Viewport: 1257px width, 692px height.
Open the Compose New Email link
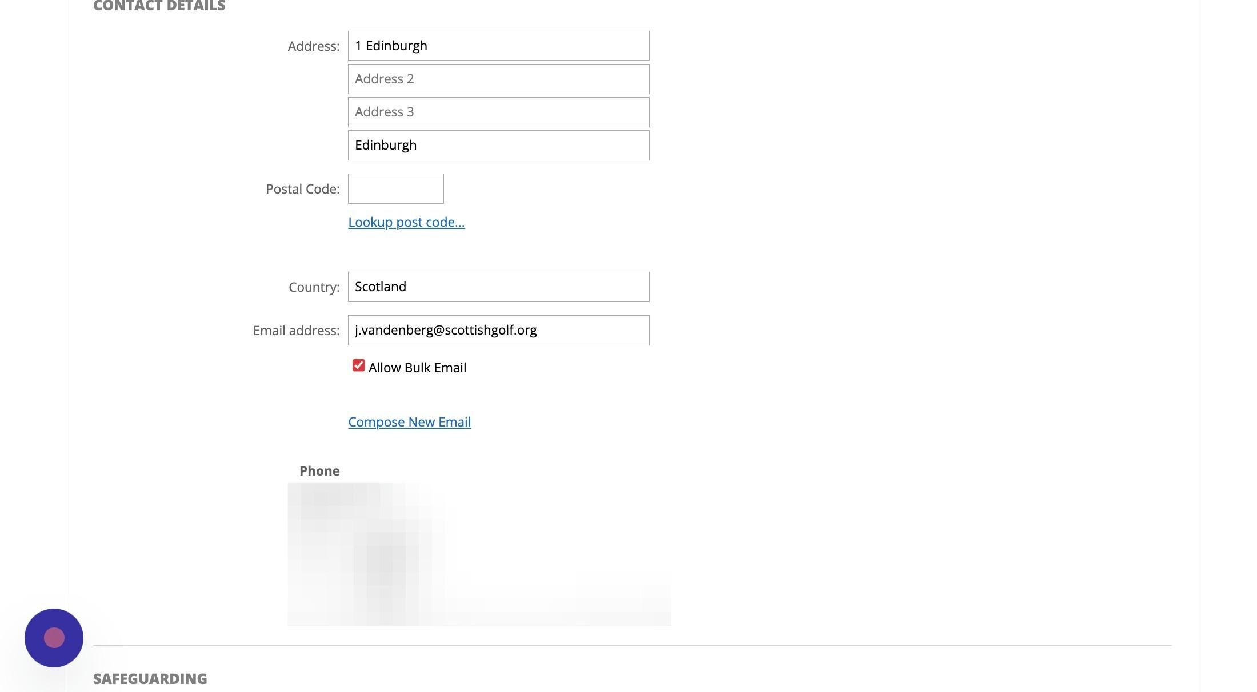pyautogui.click(x=409, y=422)
